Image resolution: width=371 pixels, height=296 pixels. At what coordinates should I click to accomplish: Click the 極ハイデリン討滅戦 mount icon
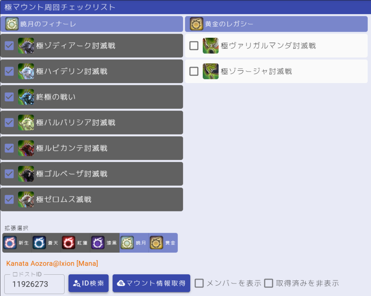click(26, 71)
